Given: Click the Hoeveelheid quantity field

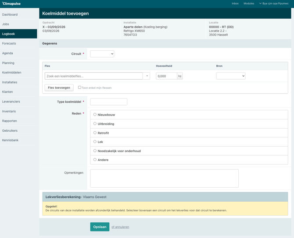Looking at the screenshot, I should pos(166,76).
